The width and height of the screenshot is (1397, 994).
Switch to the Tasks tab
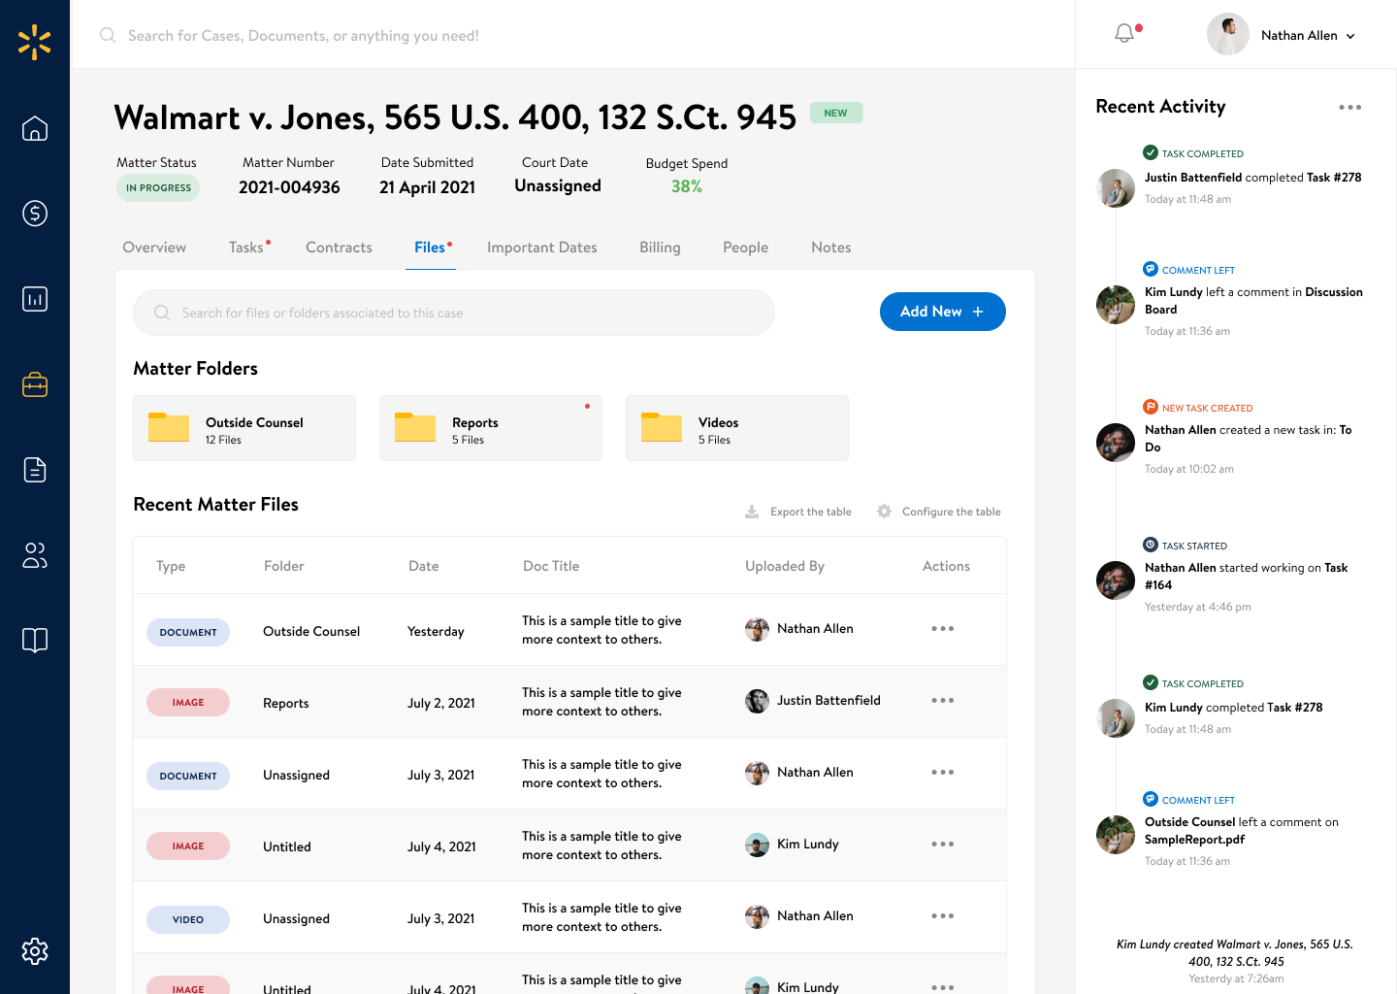tap(246, 248)
